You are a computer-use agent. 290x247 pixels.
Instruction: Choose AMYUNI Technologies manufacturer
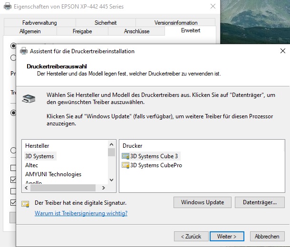(53, 174)
